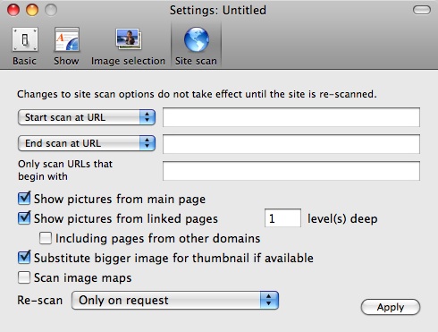Open the Start scan at URL dropdown

[x=87, y=117]
